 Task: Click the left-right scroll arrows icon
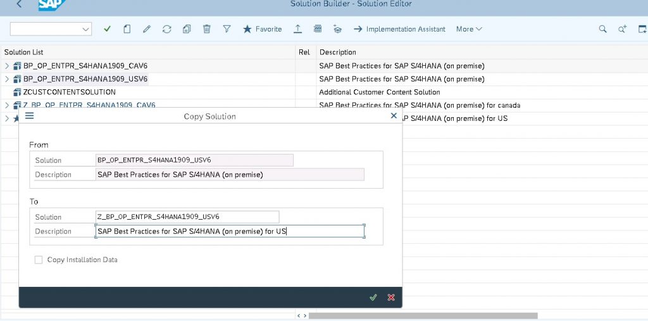(302, 316)
